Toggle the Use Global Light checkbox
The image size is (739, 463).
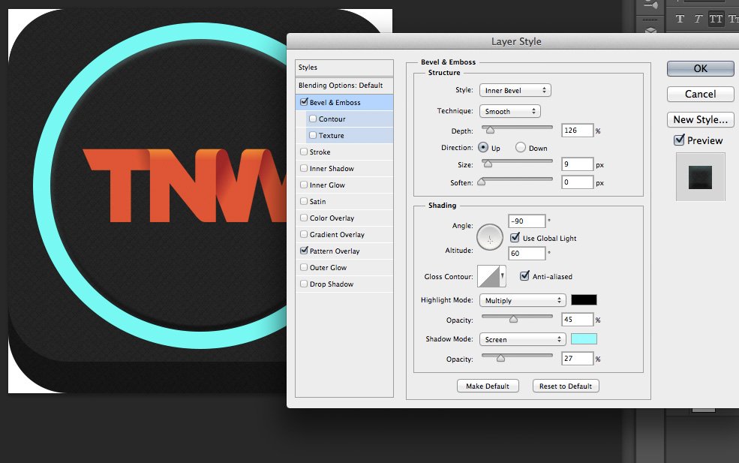515,238
